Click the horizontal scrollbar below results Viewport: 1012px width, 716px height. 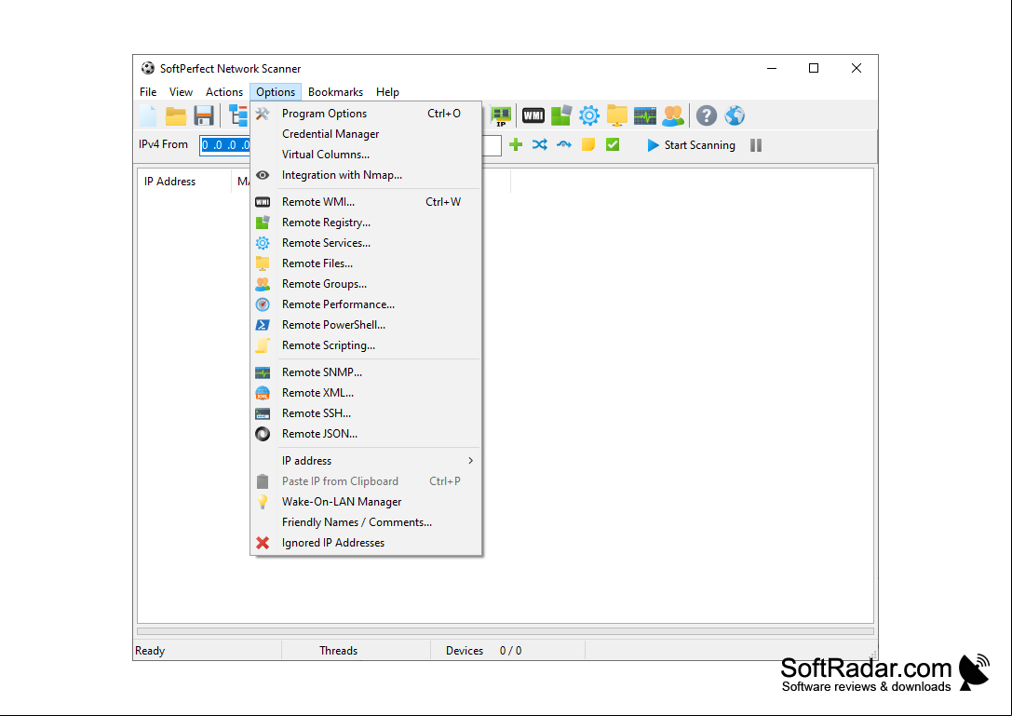coord(506,630)
